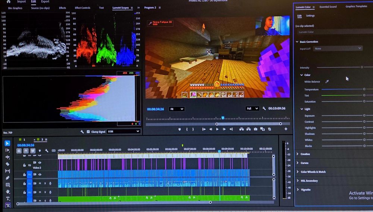The height and width of the screenshot is (212, 373).
Task: Toggle V2 track output eye
Action: point(40,163)
